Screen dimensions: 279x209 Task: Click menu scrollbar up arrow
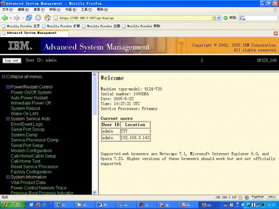[x=94, y=75]
